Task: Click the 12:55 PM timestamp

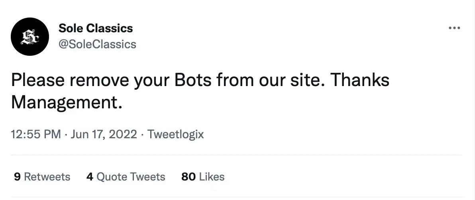Action: [36, 135]
